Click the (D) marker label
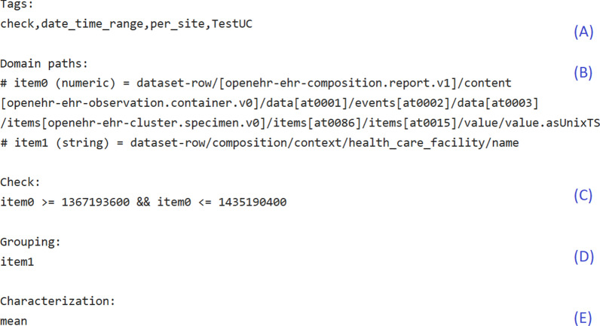This screenshot has height=326, width=600. click(x=583, y=256)
